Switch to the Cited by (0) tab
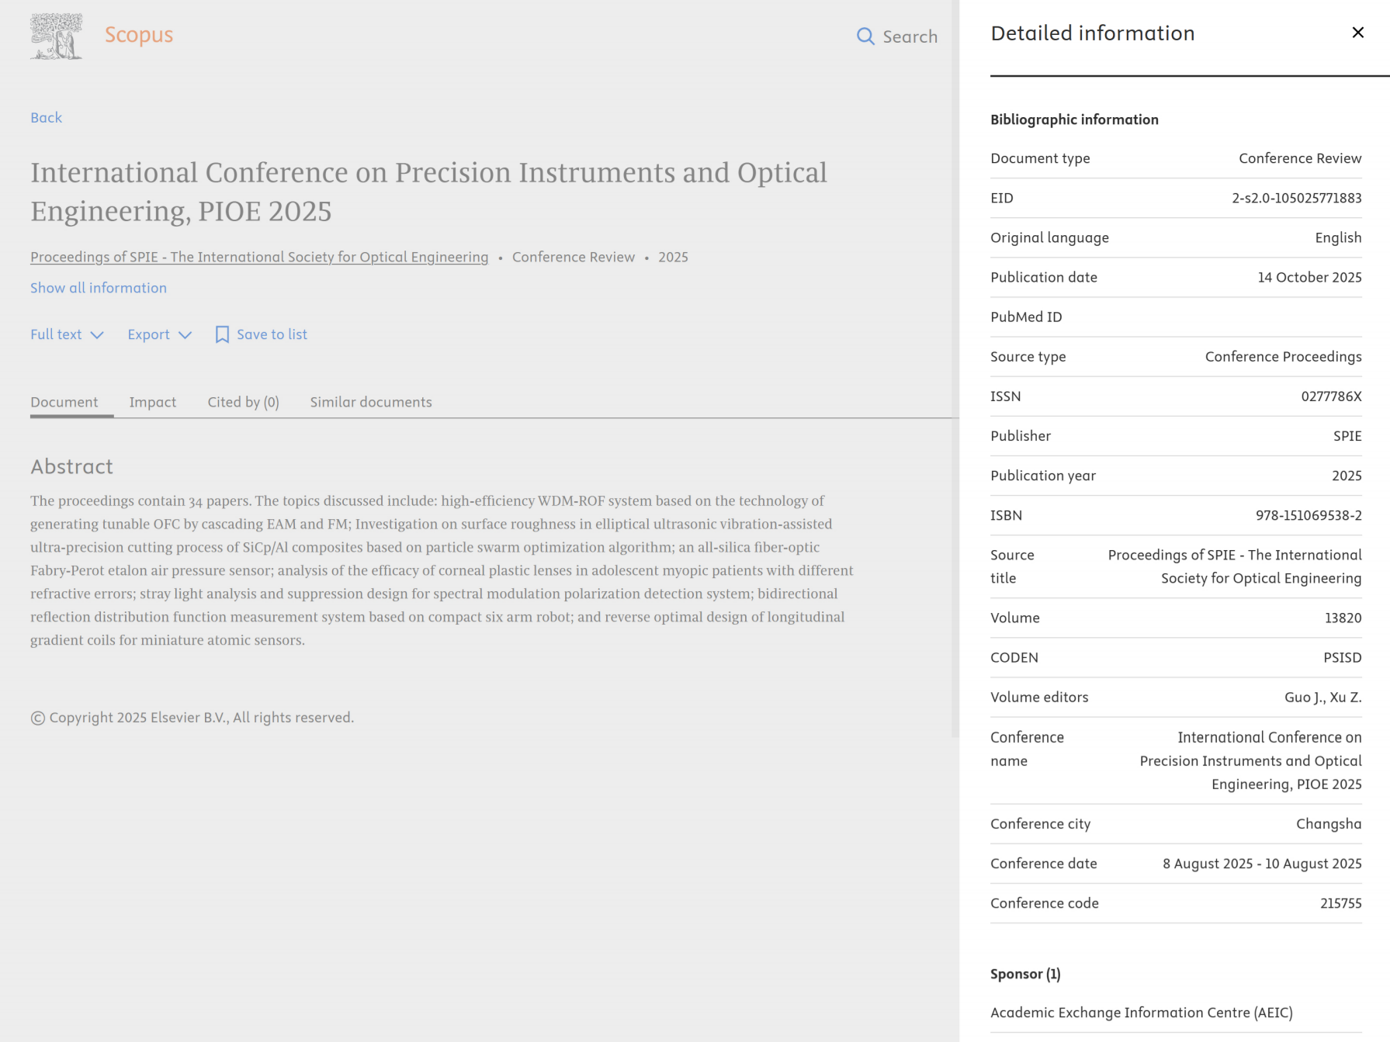Image resolution: width=1390 pixels, height=1042 pixels. tap(244, 402)
